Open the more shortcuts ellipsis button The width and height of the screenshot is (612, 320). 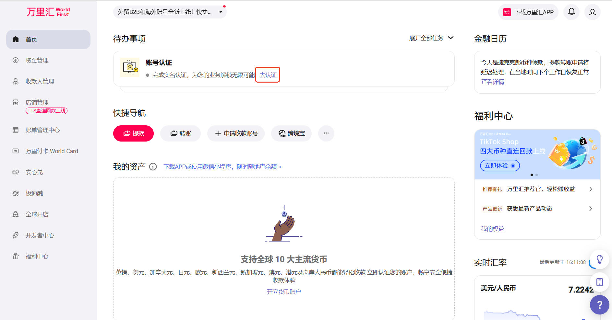coord(326,133)
